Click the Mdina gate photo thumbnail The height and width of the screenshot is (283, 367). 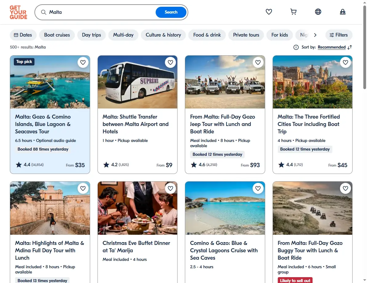[x=50, y=208]
